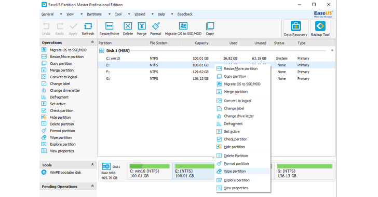Screen dimensions: 378x197
Task: Click the Resize/Move toolbar icon
Action: point(109,29)
